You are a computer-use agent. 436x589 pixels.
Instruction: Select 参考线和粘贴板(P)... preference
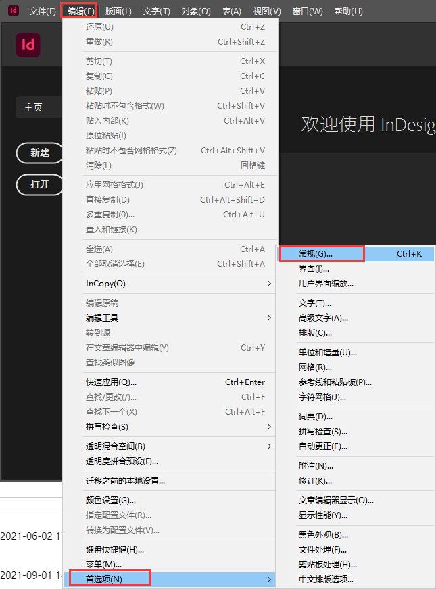[x=356, y=382]
